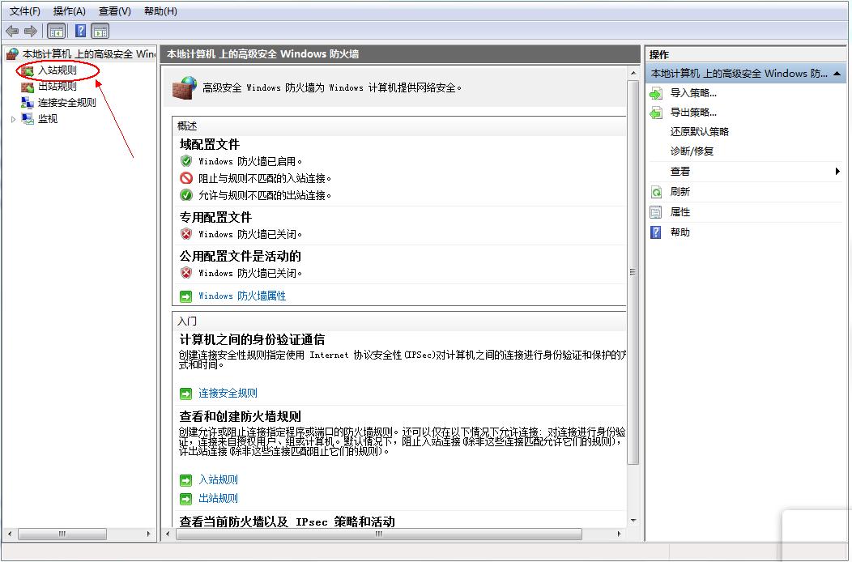The image size is (852, 562).
Task: Click the Back arrow toolbar icon
Action: click(12, 31)
